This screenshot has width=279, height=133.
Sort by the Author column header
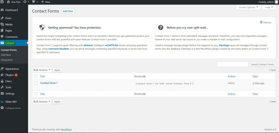click(232, 76)
